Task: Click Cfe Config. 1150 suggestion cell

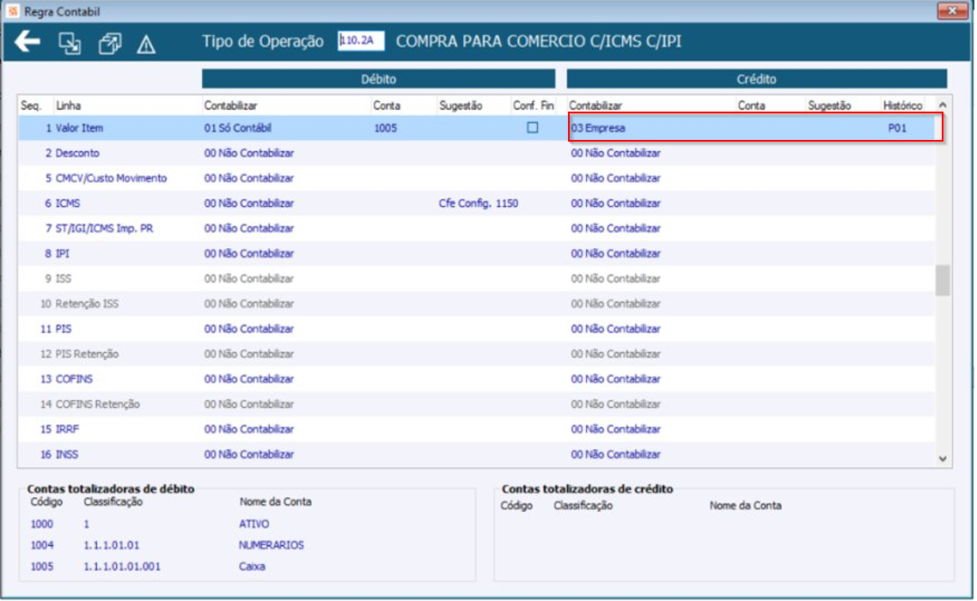Action: pos(478,203)
